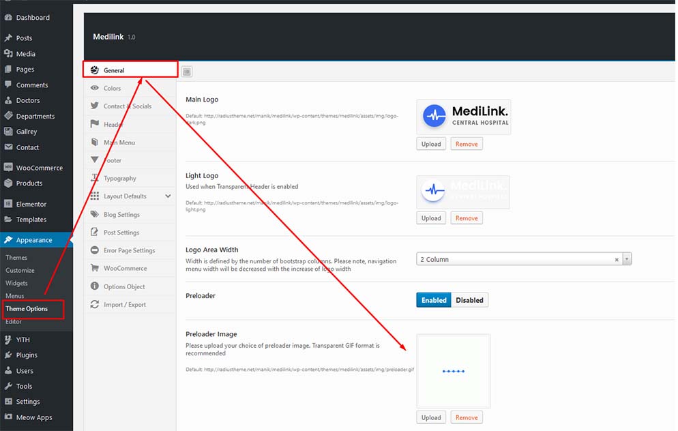
Task: Remove the Main Logo image
Action: pos(467,144)
